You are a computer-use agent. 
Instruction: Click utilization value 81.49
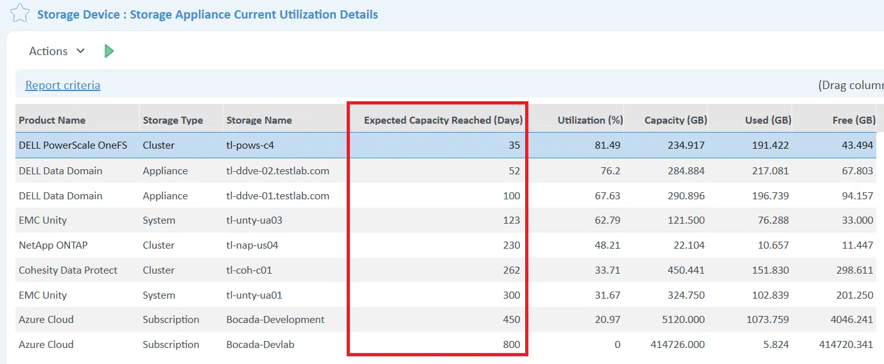coord(607,145)
